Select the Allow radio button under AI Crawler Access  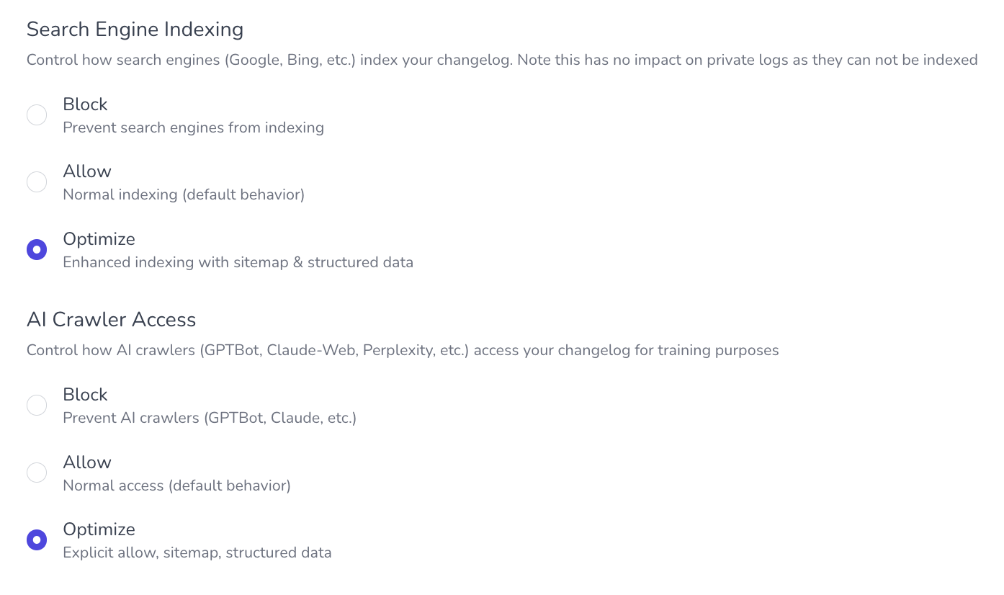click(37, 473)
